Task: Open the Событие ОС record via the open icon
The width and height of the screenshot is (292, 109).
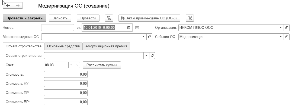Action: [287, 37]
